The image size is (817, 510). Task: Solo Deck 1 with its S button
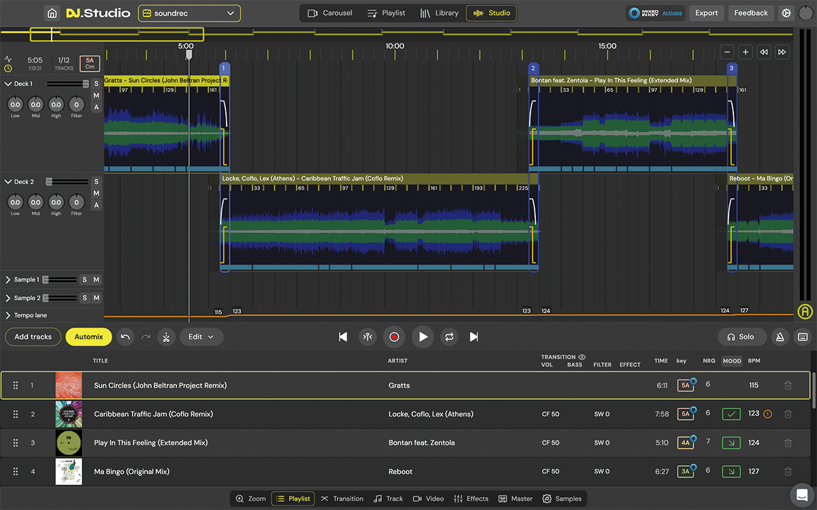[x=96, y=83]
